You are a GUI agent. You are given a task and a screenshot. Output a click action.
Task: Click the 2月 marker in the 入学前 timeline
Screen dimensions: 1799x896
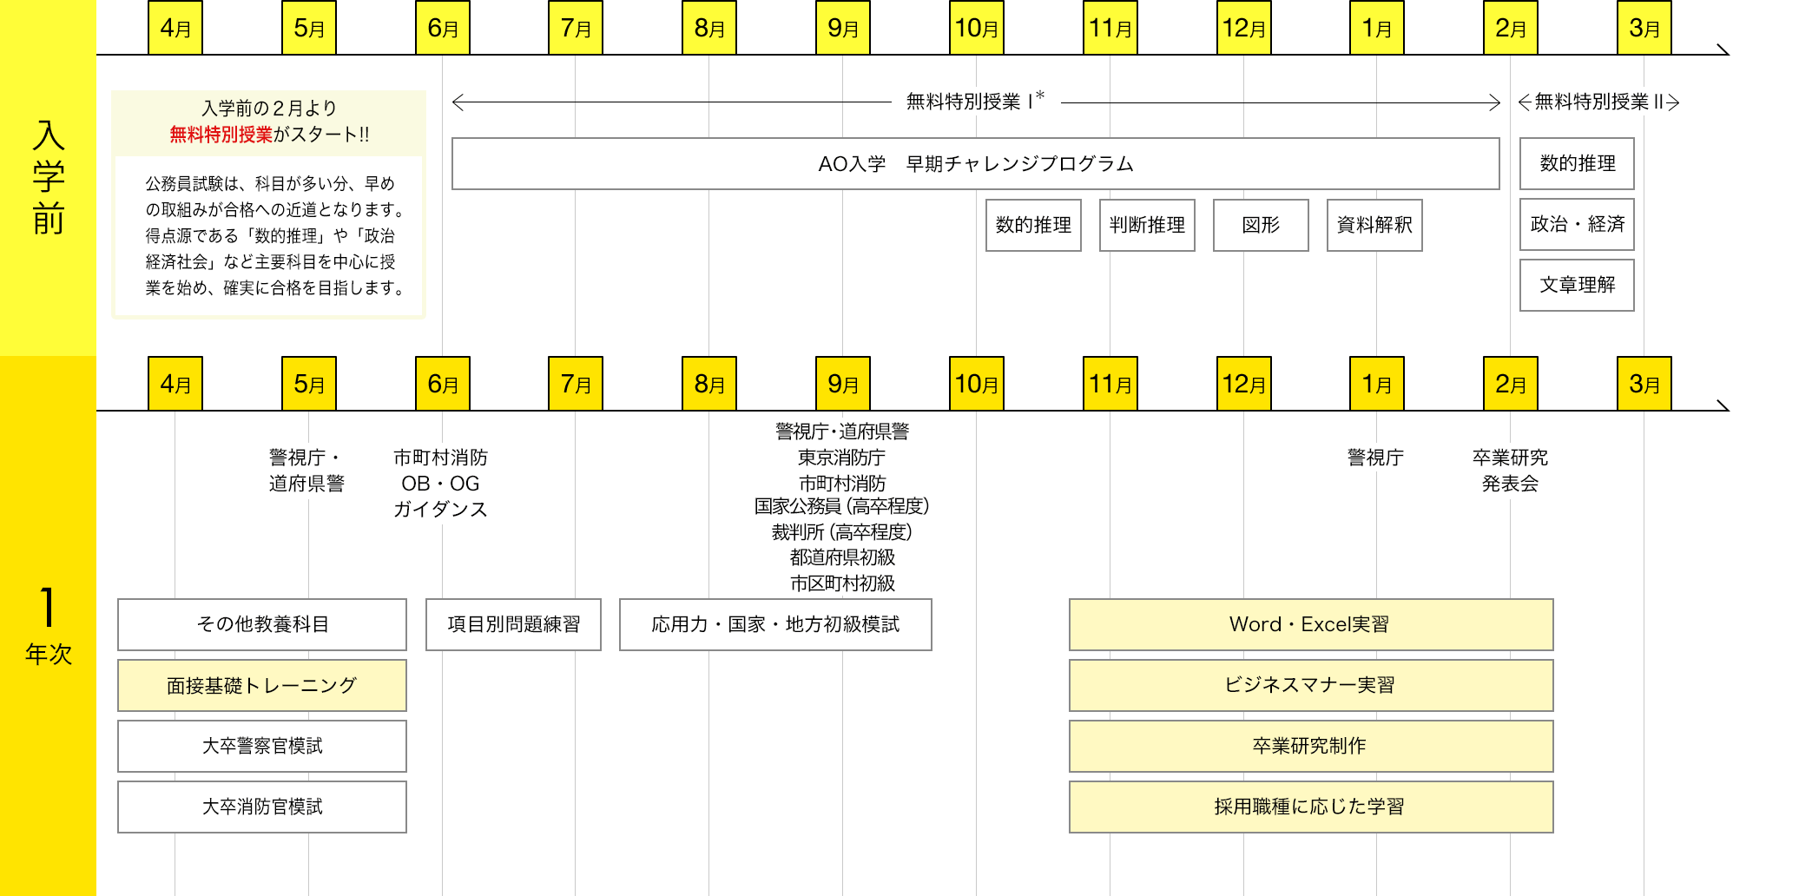click(1511, 28)
